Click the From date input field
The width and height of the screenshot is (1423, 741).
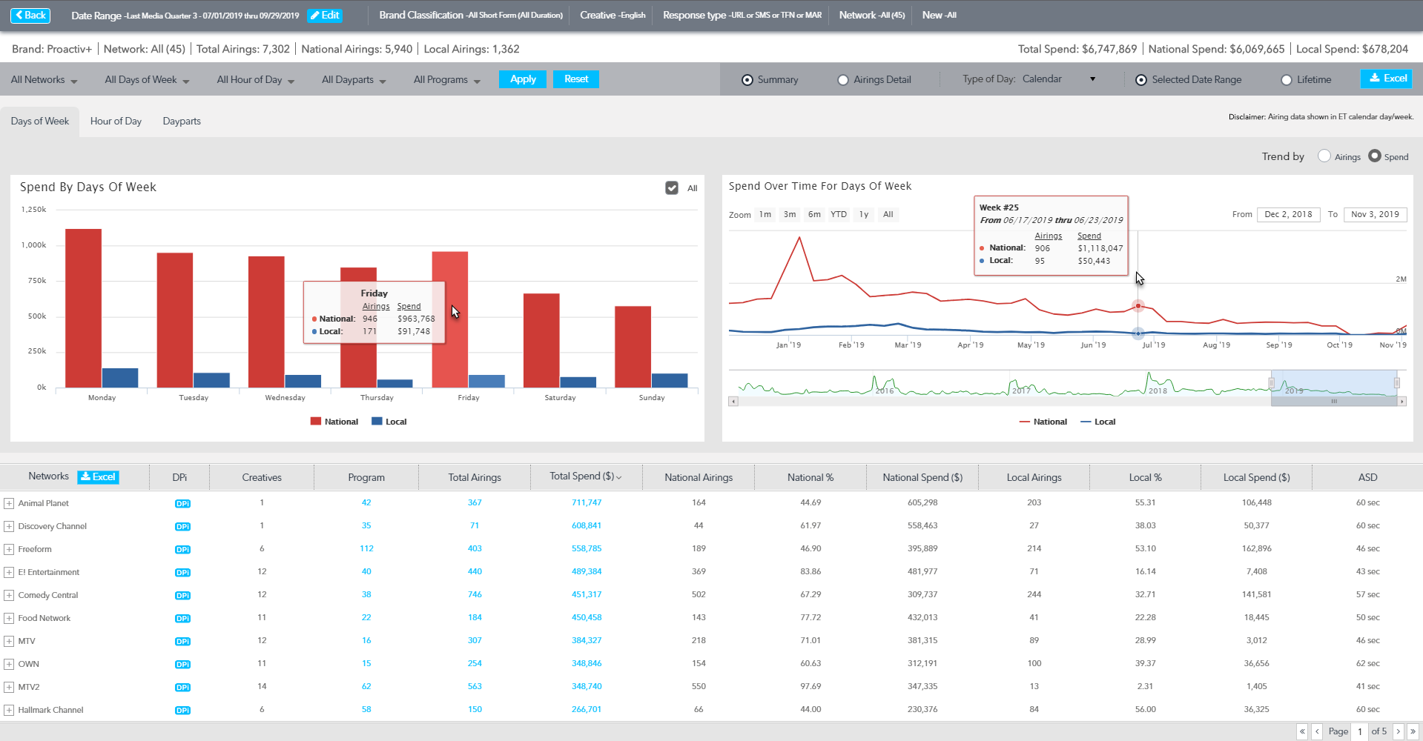coord(1288,215)
